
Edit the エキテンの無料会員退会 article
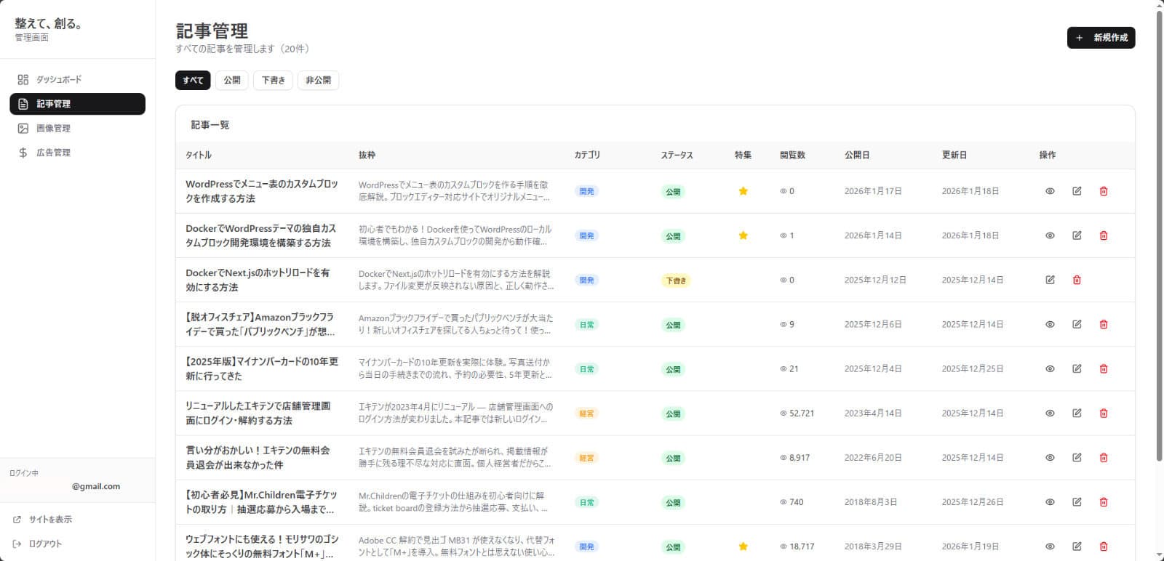click(x=1077, y=458)
